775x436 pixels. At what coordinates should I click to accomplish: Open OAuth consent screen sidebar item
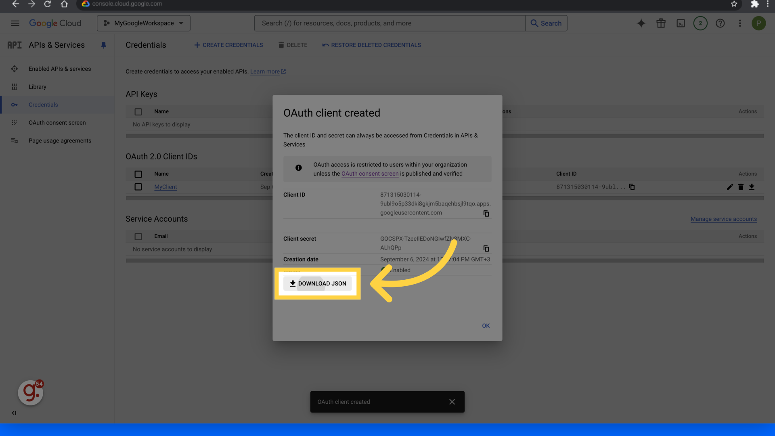pos(57,123)
